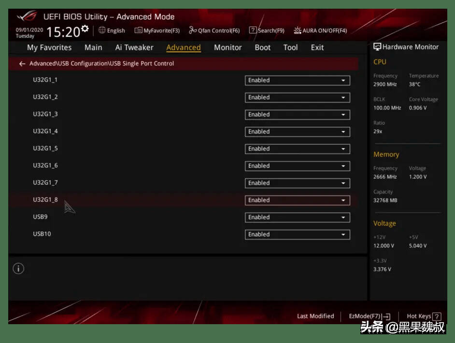Switch to the My Favorites tab
This screenshot has width=455, height=343.
49,48
